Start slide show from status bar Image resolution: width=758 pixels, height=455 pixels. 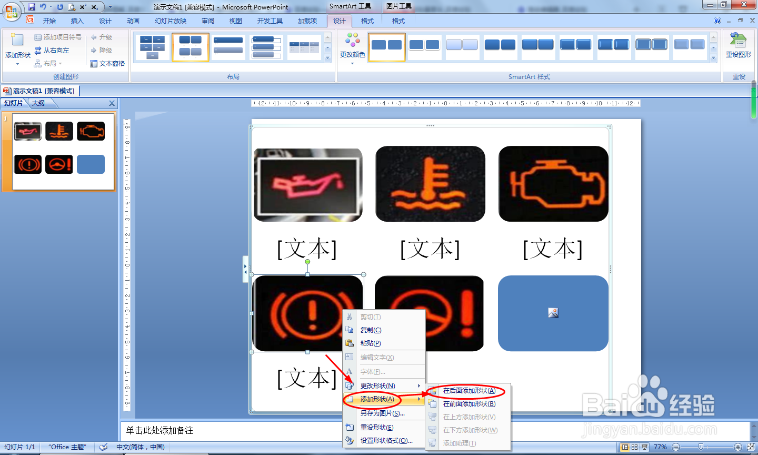pyautogui.click(x=645, y=447)
